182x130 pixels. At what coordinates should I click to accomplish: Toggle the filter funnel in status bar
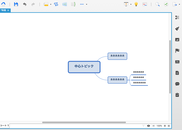pos(143,126)
